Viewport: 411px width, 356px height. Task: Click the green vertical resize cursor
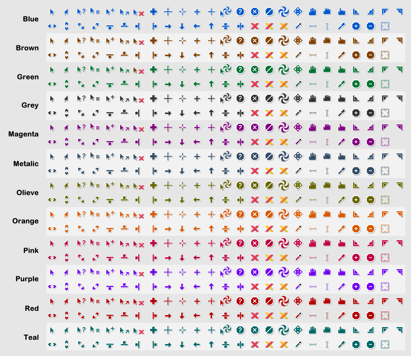(x=67, y=84)
